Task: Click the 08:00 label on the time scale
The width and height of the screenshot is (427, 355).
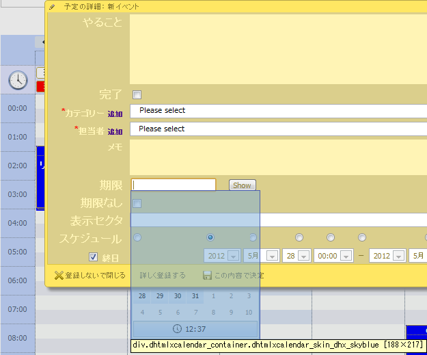Action: pos(18,338)
